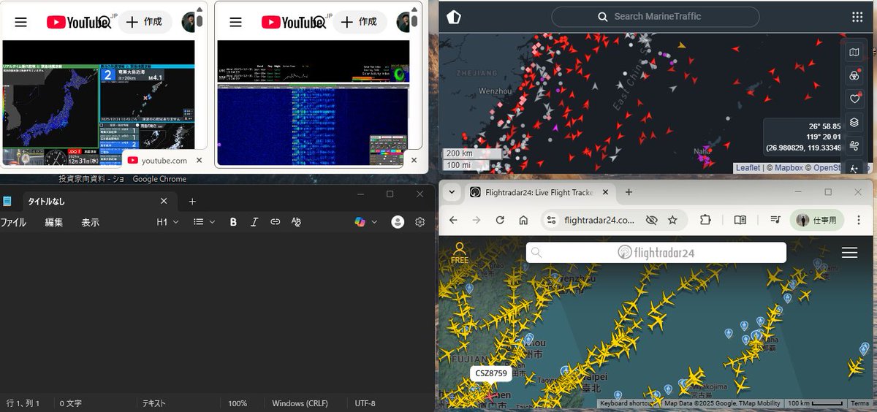
Task: Open 表示 menu in Notepad
Action: [x=90, y=222]
